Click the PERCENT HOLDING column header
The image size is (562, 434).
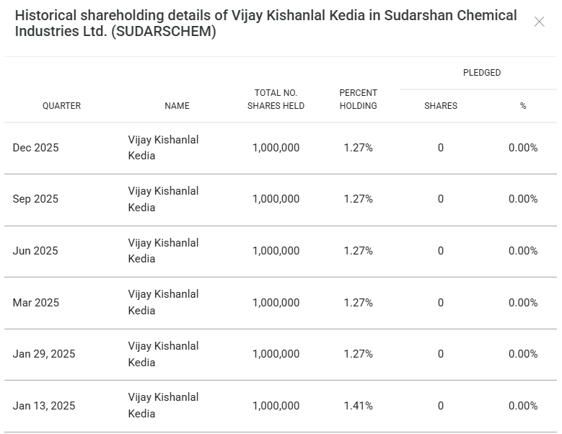click(358, 99)
